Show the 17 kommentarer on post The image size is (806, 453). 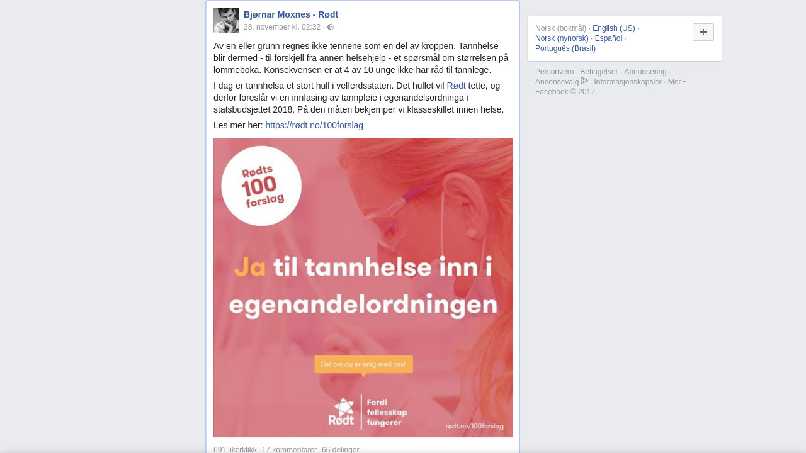click(289, 449)
